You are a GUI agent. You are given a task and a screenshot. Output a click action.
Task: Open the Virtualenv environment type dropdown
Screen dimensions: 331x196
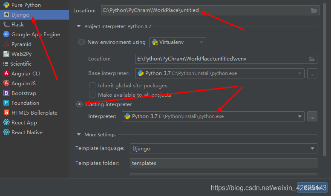pos(178,42)
